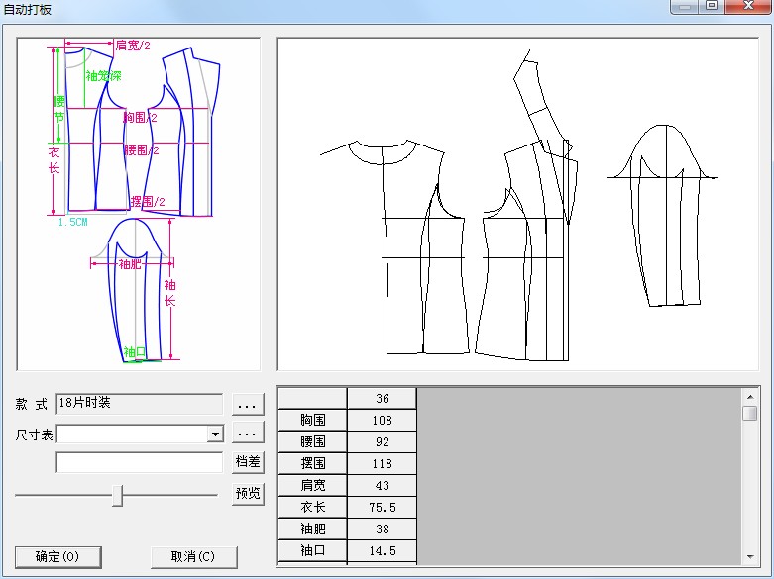The height and width of the screenshot is (579, 774).
Task: Select the 腰围 value cell 92
Action: [x=382, y=441]
